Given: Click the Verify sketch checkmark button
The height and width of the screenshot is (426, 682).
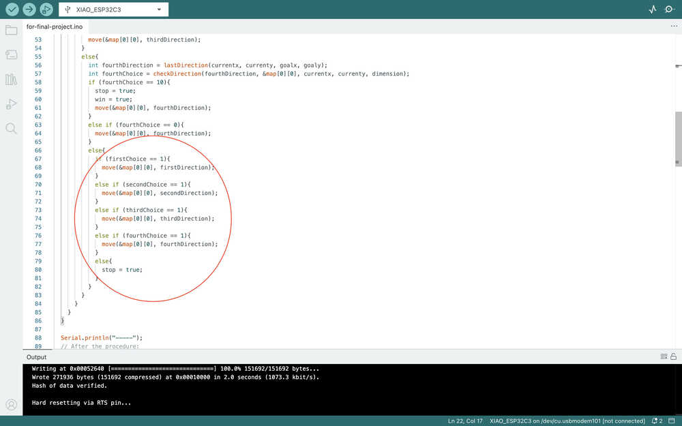Looking at the screenshot, I should click(x=12, y=9).
